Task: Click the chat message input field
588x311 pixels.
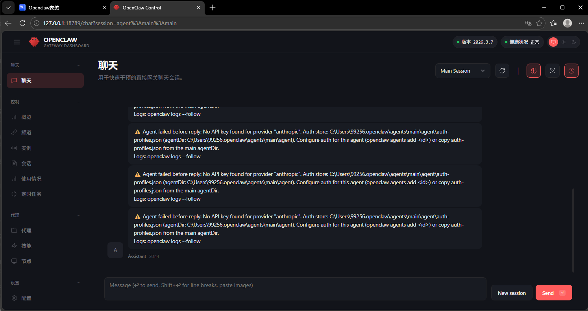Action: click(x=295, y=289)
